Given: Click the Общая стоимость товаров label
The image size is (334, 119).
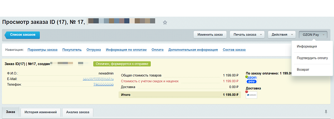Looking at the screenshot, I should coord(141,76).
